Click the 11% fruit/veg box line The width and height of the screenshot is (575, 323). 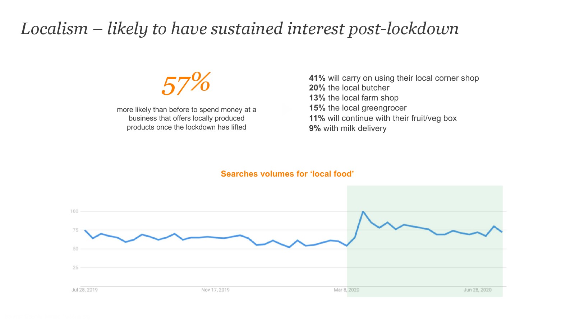[383, 118]
